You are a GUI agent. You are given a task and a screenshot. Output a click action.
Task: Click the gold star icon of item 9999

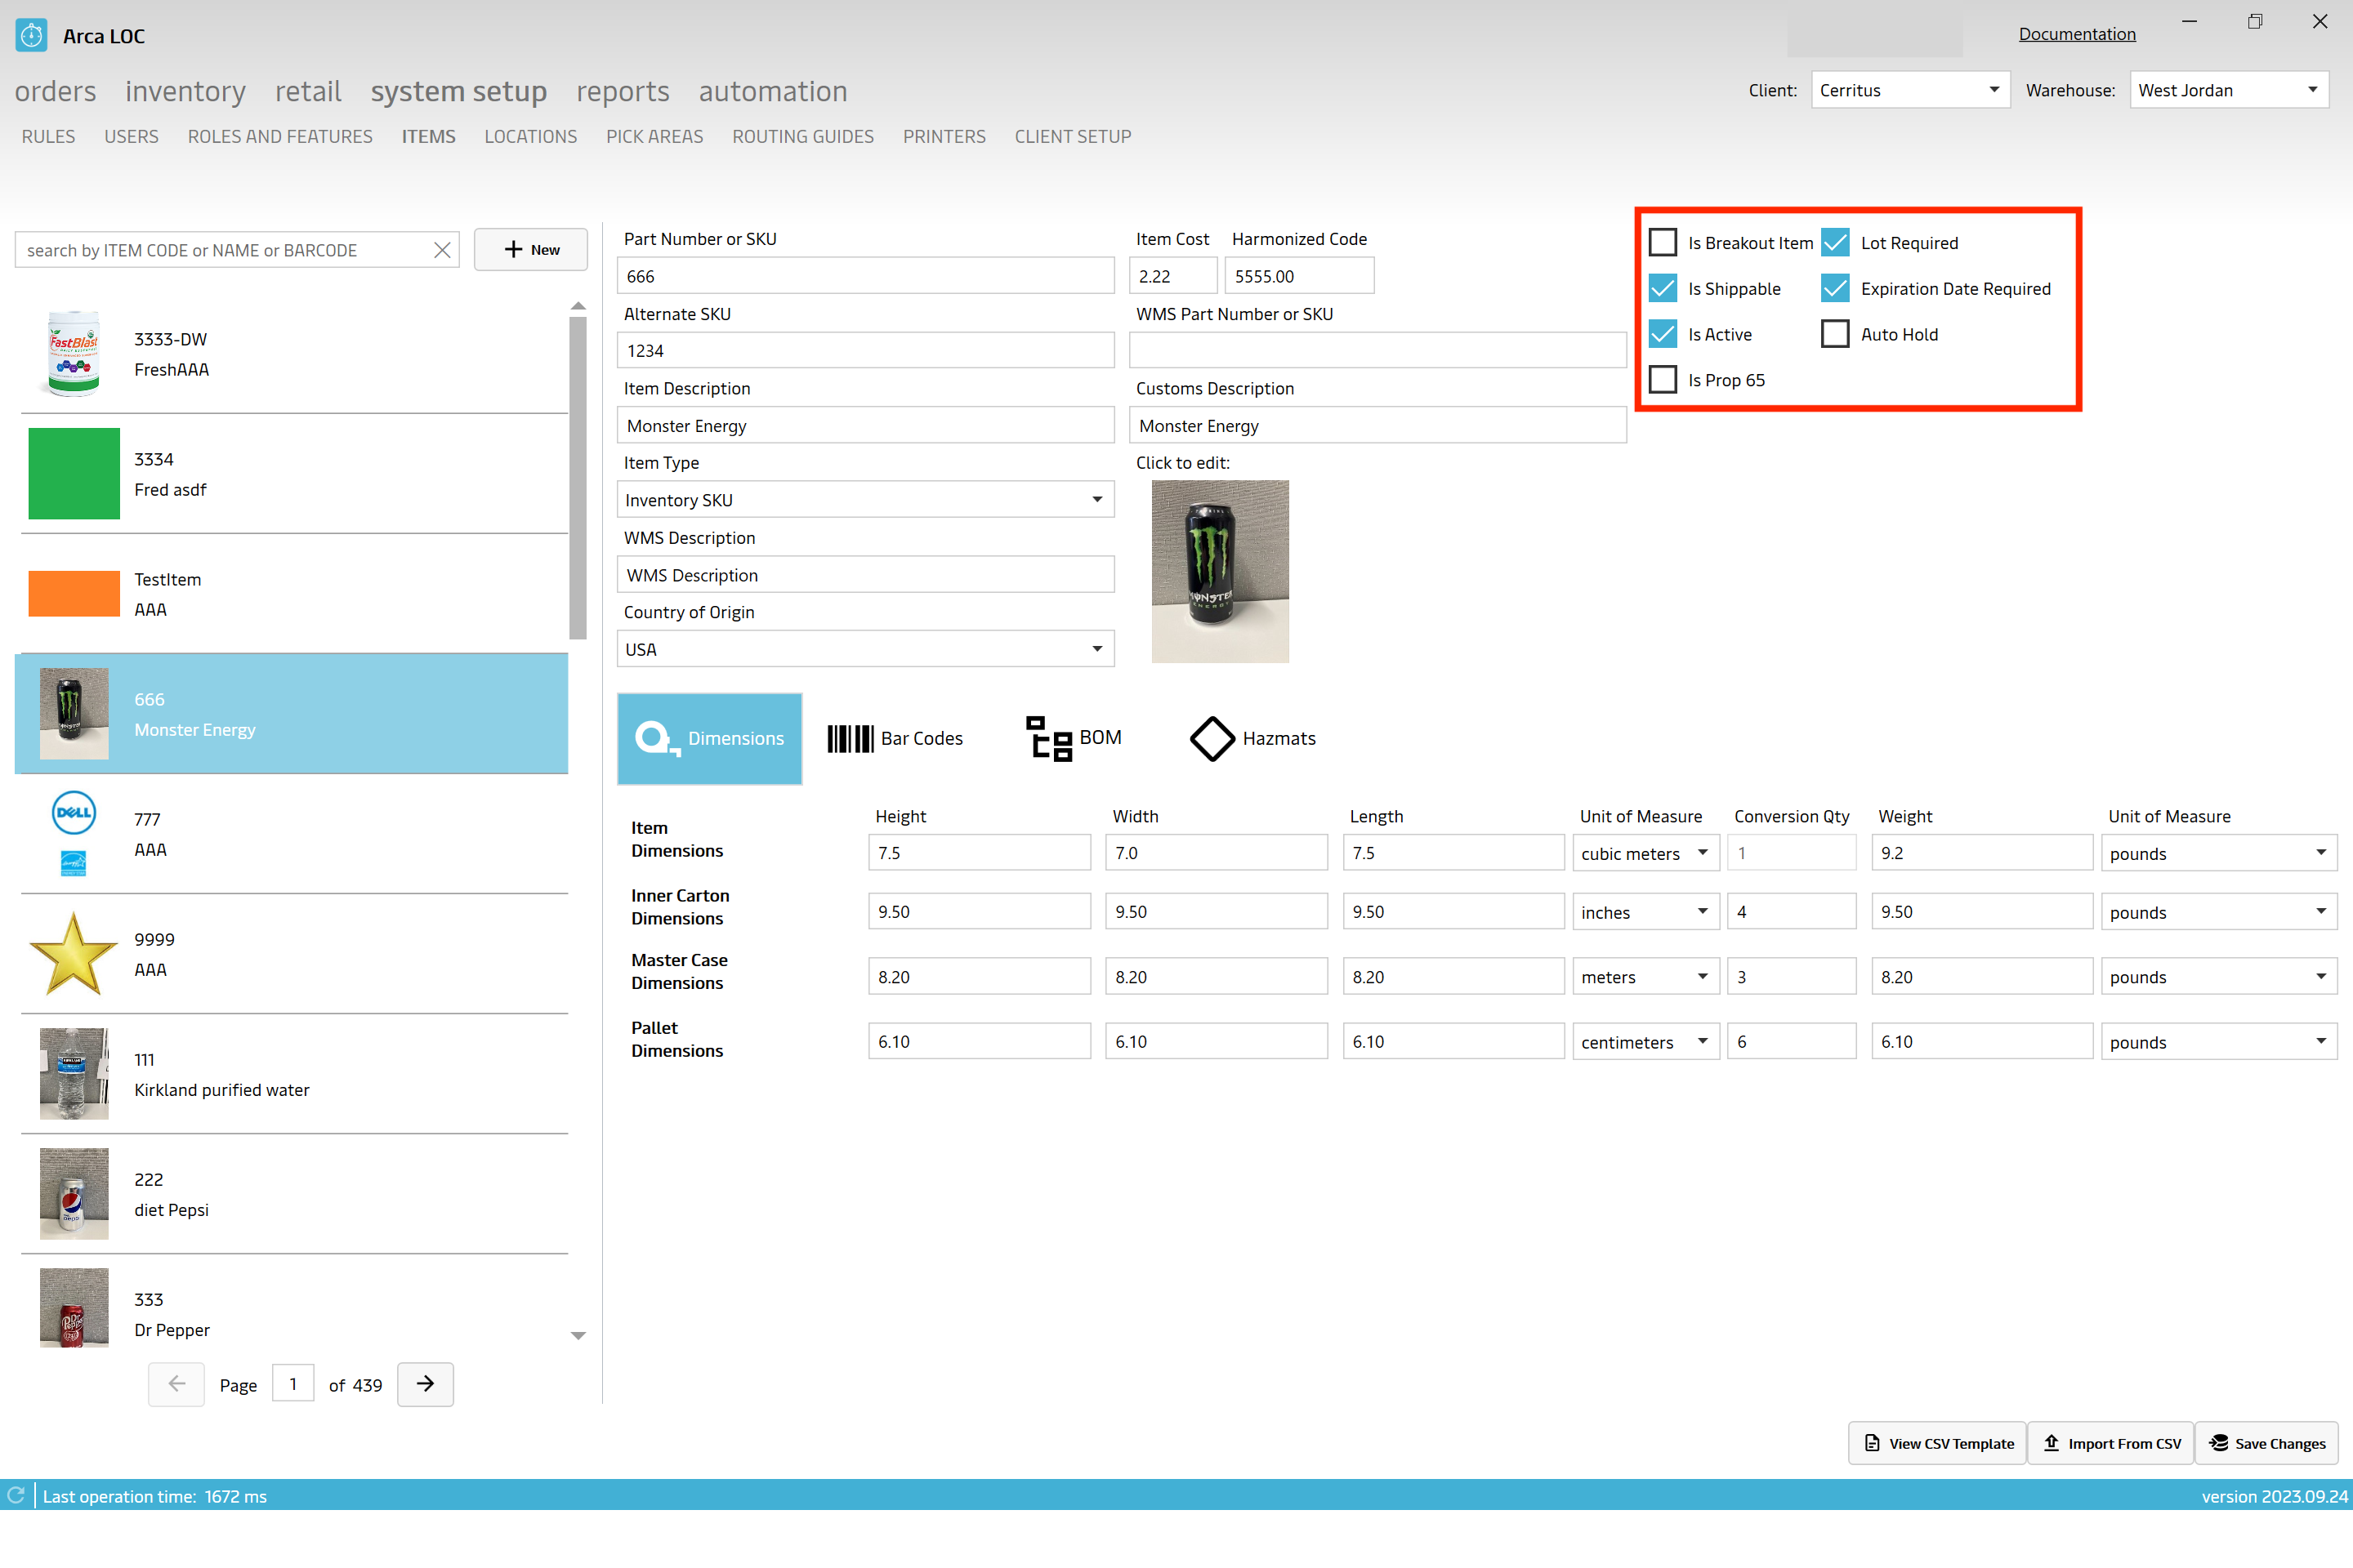tap(74, 954)
